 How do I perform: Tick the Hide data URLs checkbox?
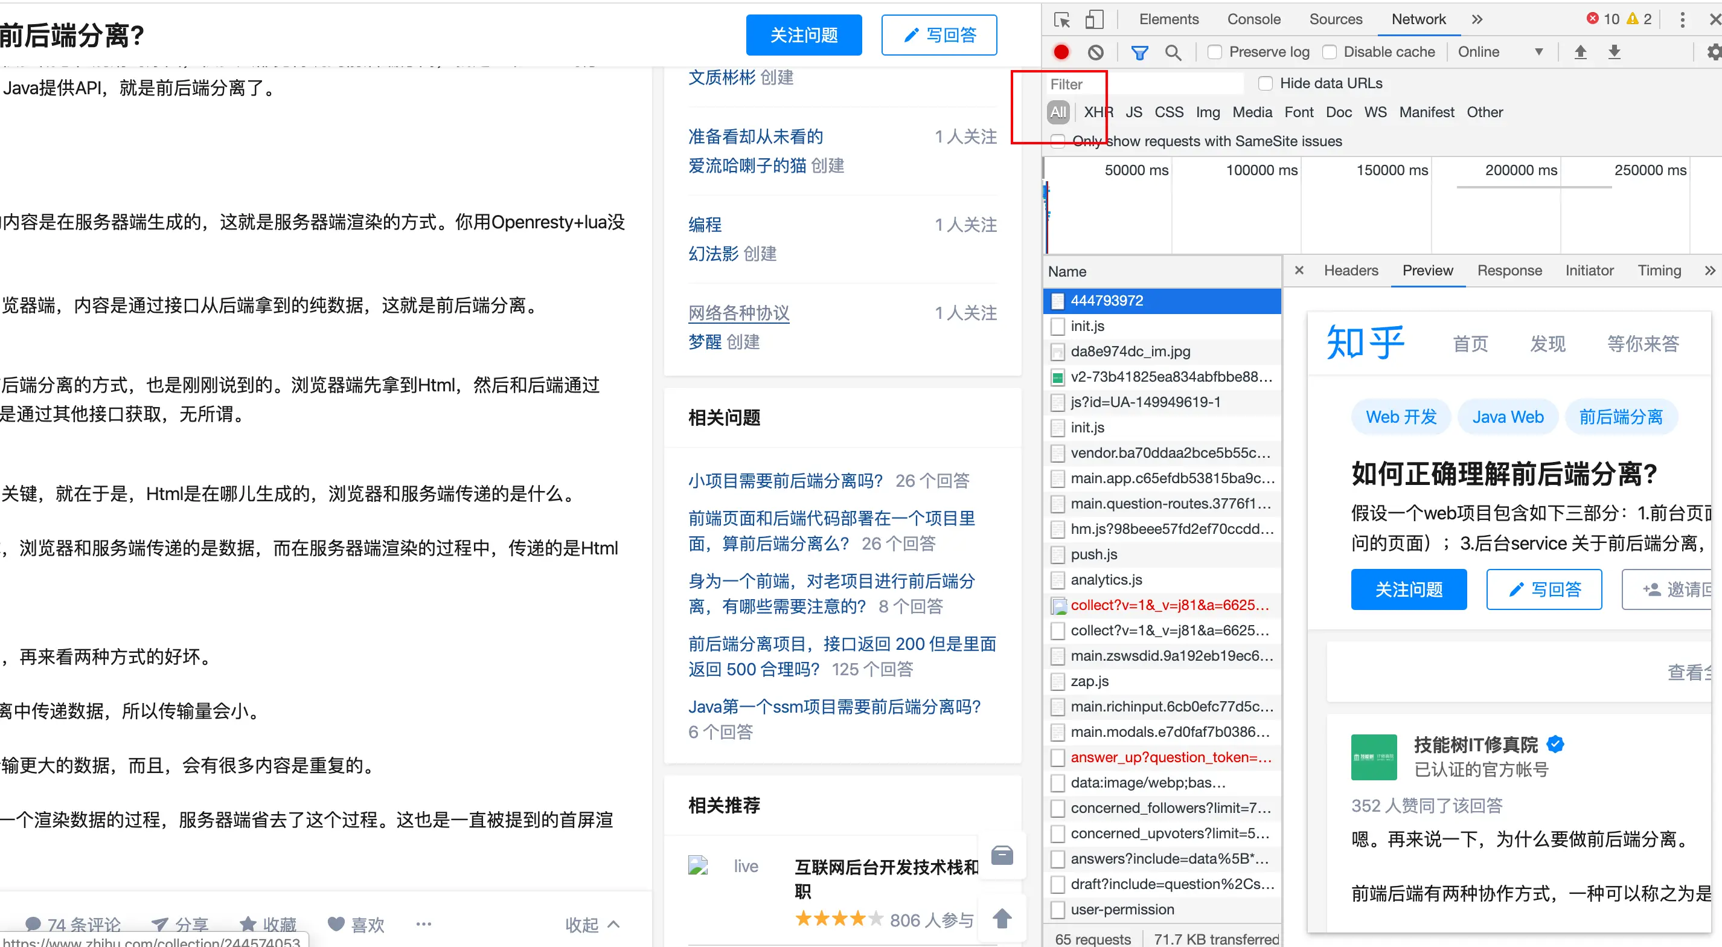click(1265, 83)
